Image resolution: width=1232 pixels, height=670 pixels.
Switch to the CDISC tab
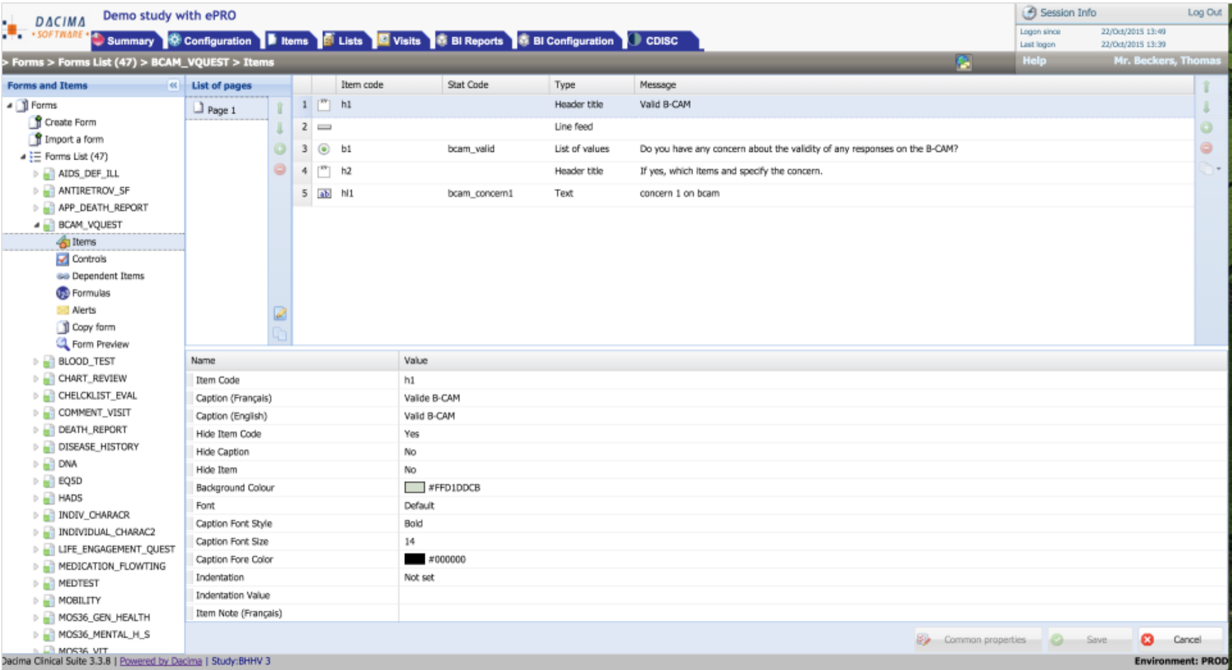tap(661, 41)
